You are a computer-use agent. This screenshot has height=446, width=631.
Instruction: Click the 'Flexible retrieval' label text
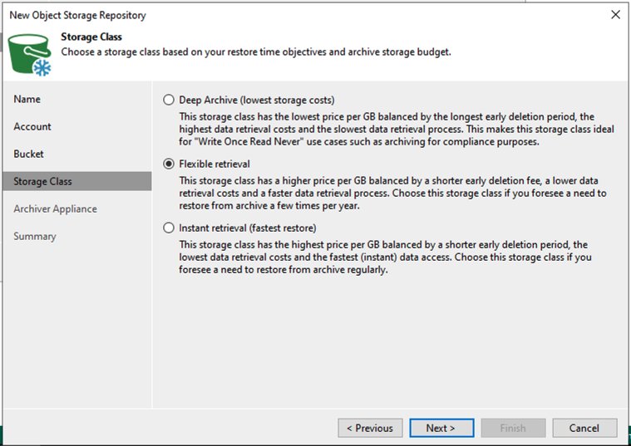[x=214, y=164]
